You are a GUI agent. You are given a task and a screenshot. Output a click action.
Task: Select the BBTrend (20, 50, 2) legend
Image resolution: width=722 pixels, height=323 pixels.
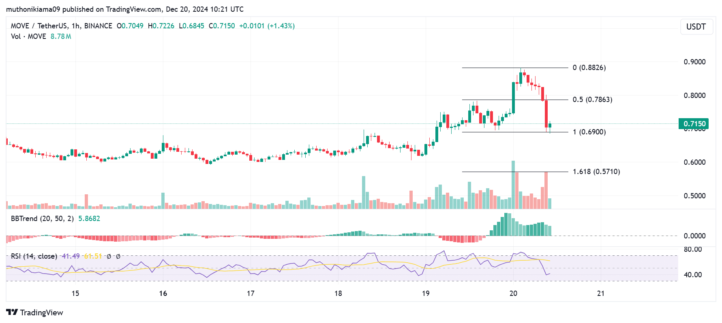[x=42, y=219]
